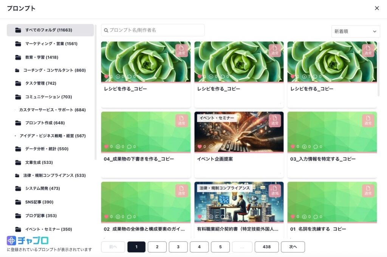This screenshot has height=257, width=387.
Task: Click the チャプロ logo icon
Action: [x=11, y=240]
